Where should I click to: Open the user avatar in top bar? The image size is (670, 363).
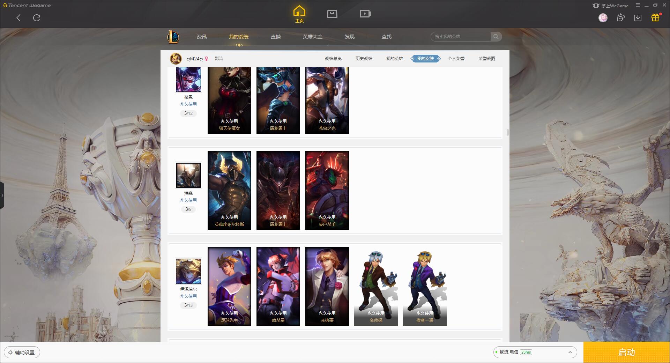[x=603, y=18]
